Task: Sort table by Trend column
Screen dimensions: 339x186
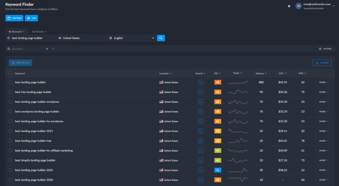Action: pyautogui.click(x=237, y=73)
